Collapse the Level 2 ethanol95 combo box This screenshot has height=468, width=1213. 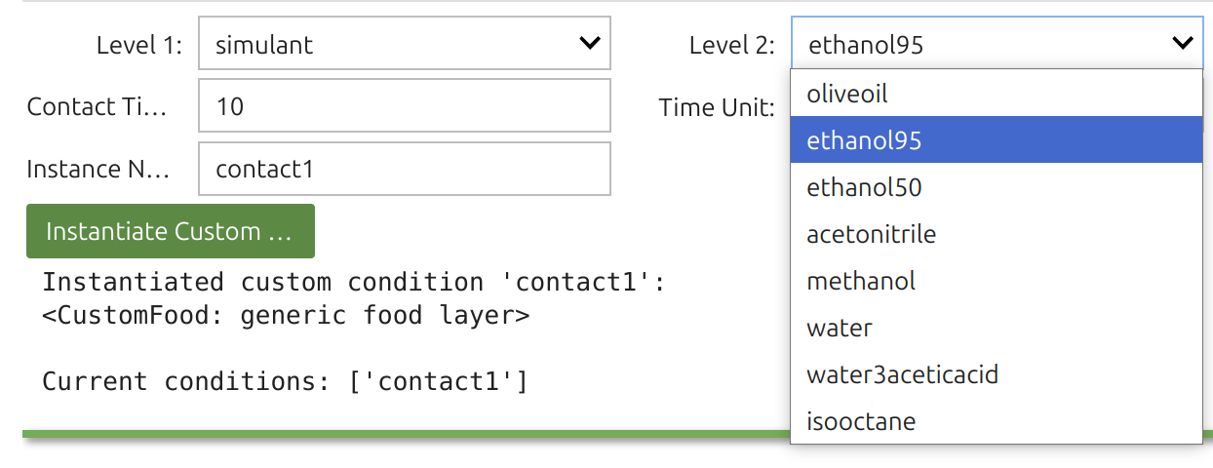(x=997, y=43)
